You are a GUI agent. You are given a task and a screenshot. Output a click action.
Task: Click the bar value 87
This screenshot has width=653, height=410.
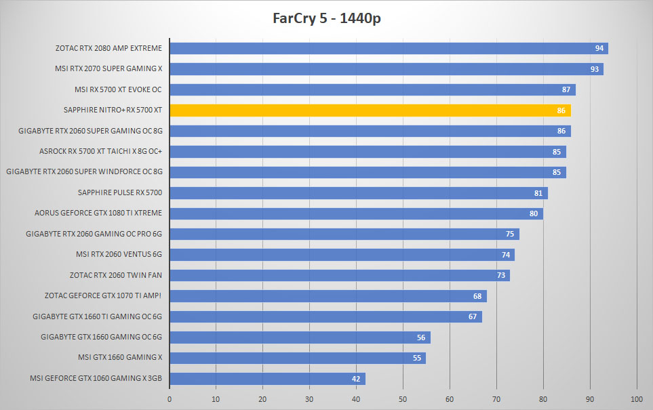tap(566, 89)
